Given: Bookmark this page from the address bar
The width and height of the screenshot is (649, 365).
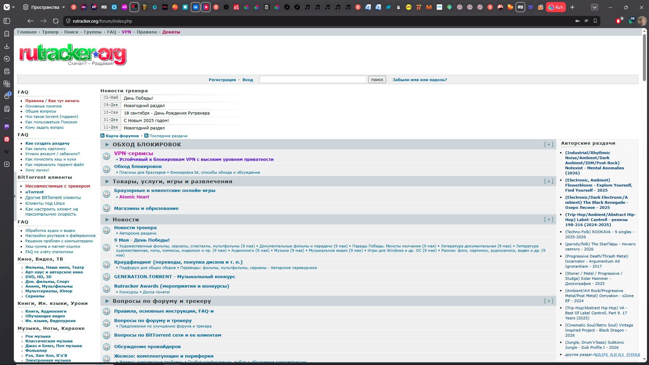Looking at the screenshot, I should click(595, 21).
